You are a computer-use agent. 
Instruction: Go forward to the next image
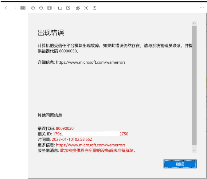click(x=15, y=8)
